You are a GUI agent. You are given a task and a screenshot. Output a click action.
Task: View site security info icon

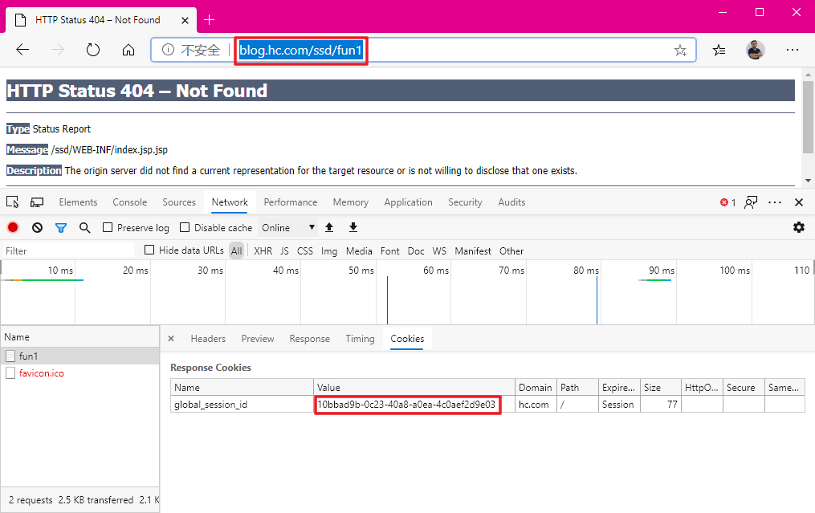pyautogui.click(x=168, y=50)
